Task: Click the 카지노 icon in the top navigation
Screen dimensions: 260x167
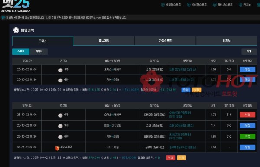Action: click(240, 5)
